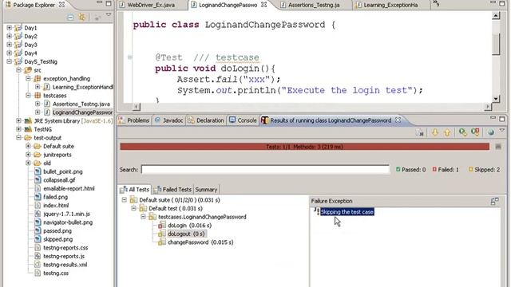Collapse the testcases package in Package Explorer
Viewport: 511px width, 287px height.
click(28, 96)
